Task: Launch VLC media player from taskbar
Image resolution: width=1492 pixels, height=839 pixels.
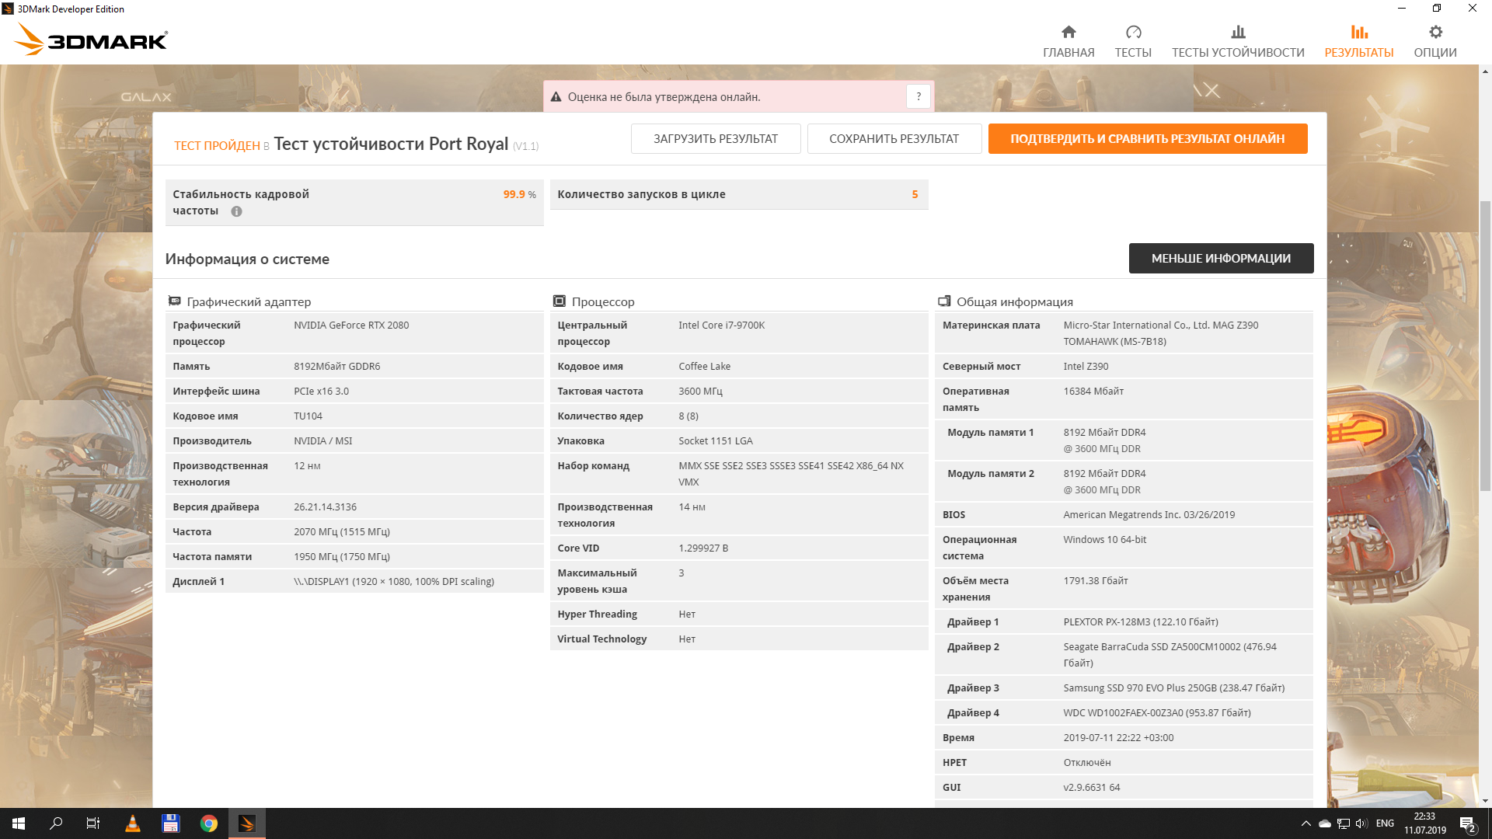Action: point(133,823)
